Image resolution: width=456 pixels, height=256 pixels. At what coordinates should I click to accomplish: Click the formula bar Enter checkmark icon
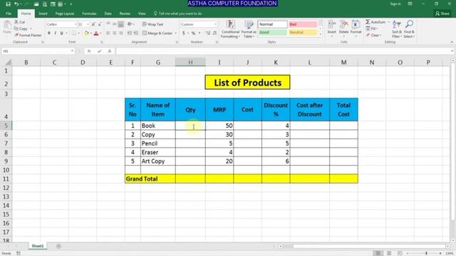click(100, 51)
